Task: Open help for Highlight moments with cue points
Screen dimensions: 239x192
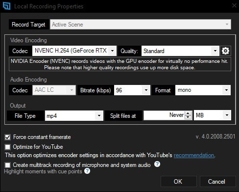Action: point(87,171)
